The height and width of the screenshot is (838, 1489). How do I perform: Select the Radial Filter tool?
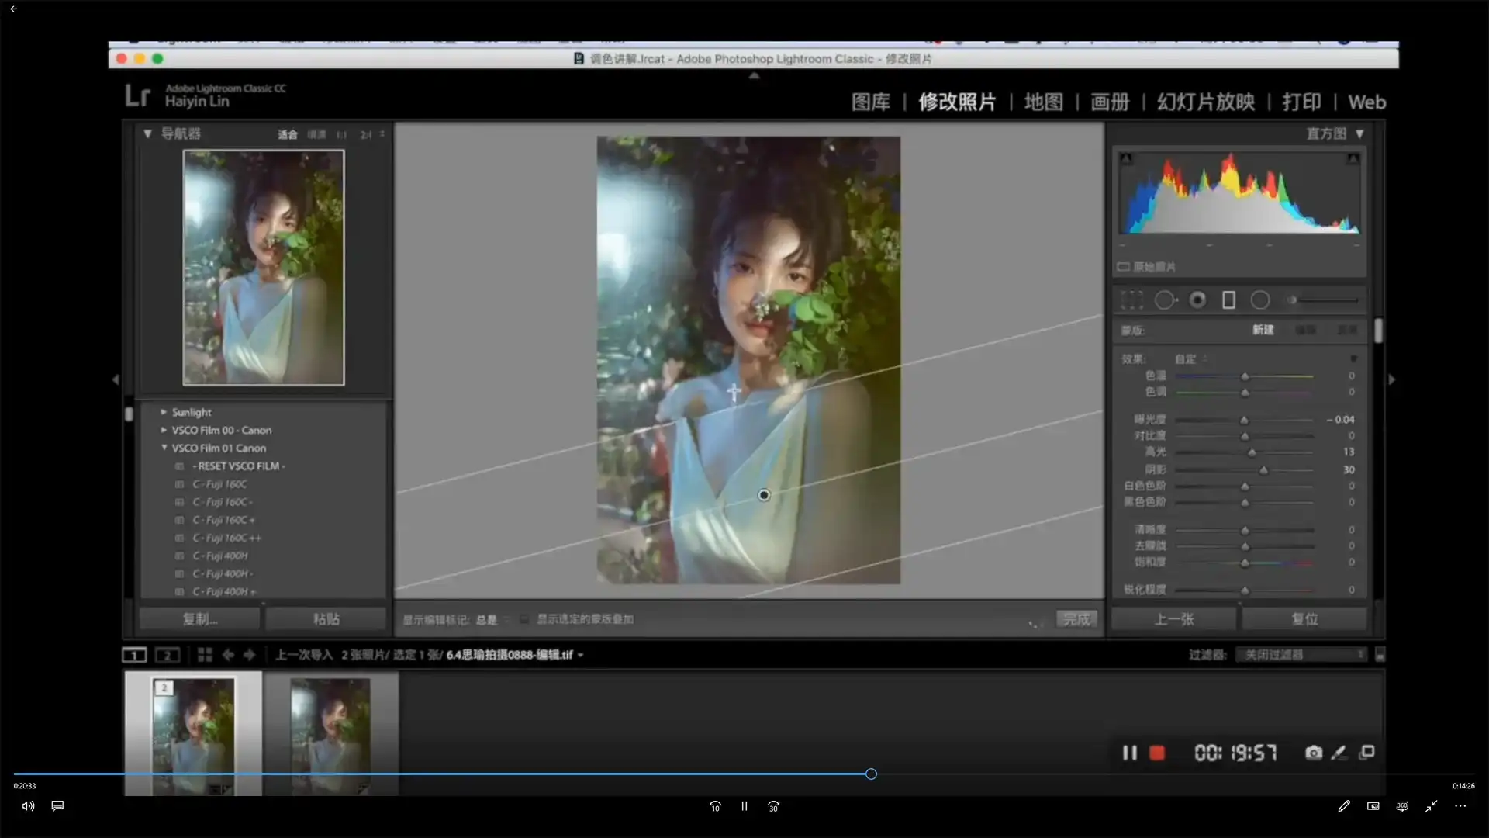[x=1260, y=300]
